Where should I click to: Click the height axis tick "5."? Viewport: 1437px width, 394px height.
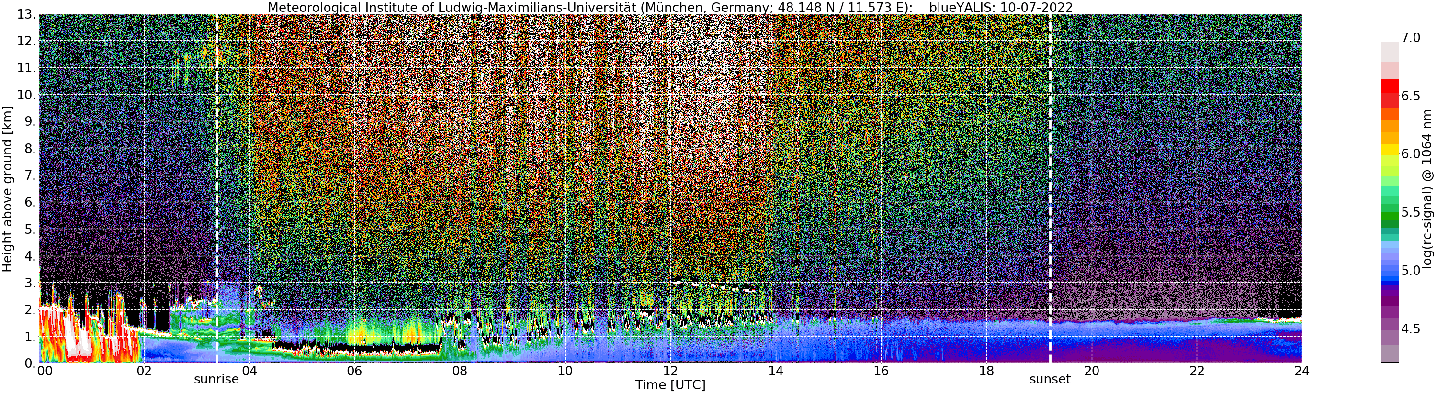tap(30, 229)
